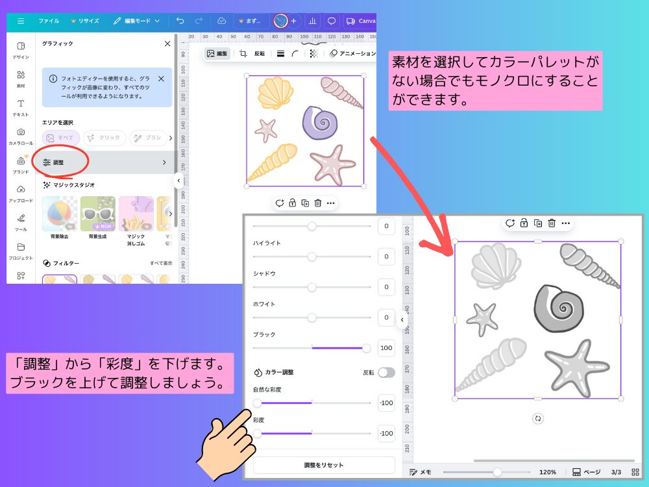
Task: Adjust the 彩度 (Saturation) slider
Action: click(x=258, y=433)
